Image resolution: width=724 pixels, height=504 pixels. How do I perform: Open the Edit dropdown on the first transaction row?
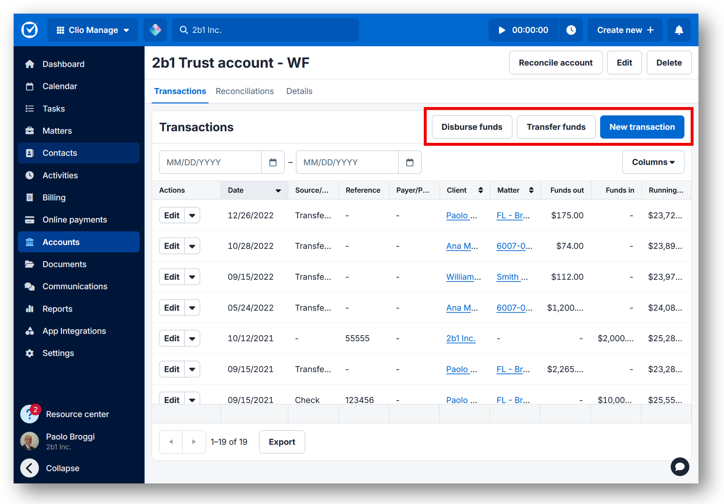point(192,215)
